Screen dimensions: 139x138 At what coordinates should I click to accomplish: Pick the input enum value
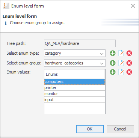(x=75, y=100)
